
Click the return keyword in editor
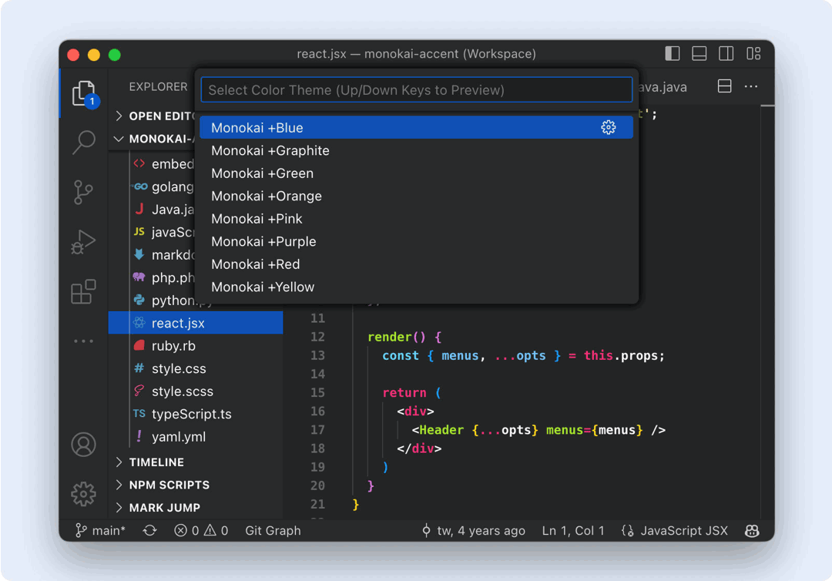[404, 393]
